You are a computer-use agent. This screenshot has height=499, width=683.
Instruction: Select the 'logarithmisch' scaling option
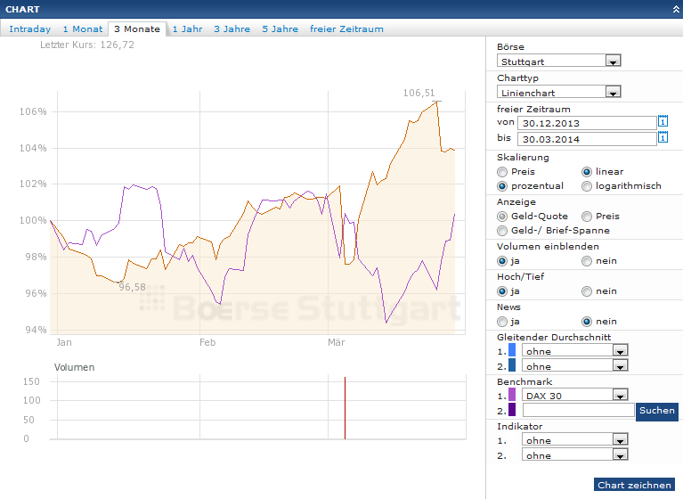coord(588,186)
